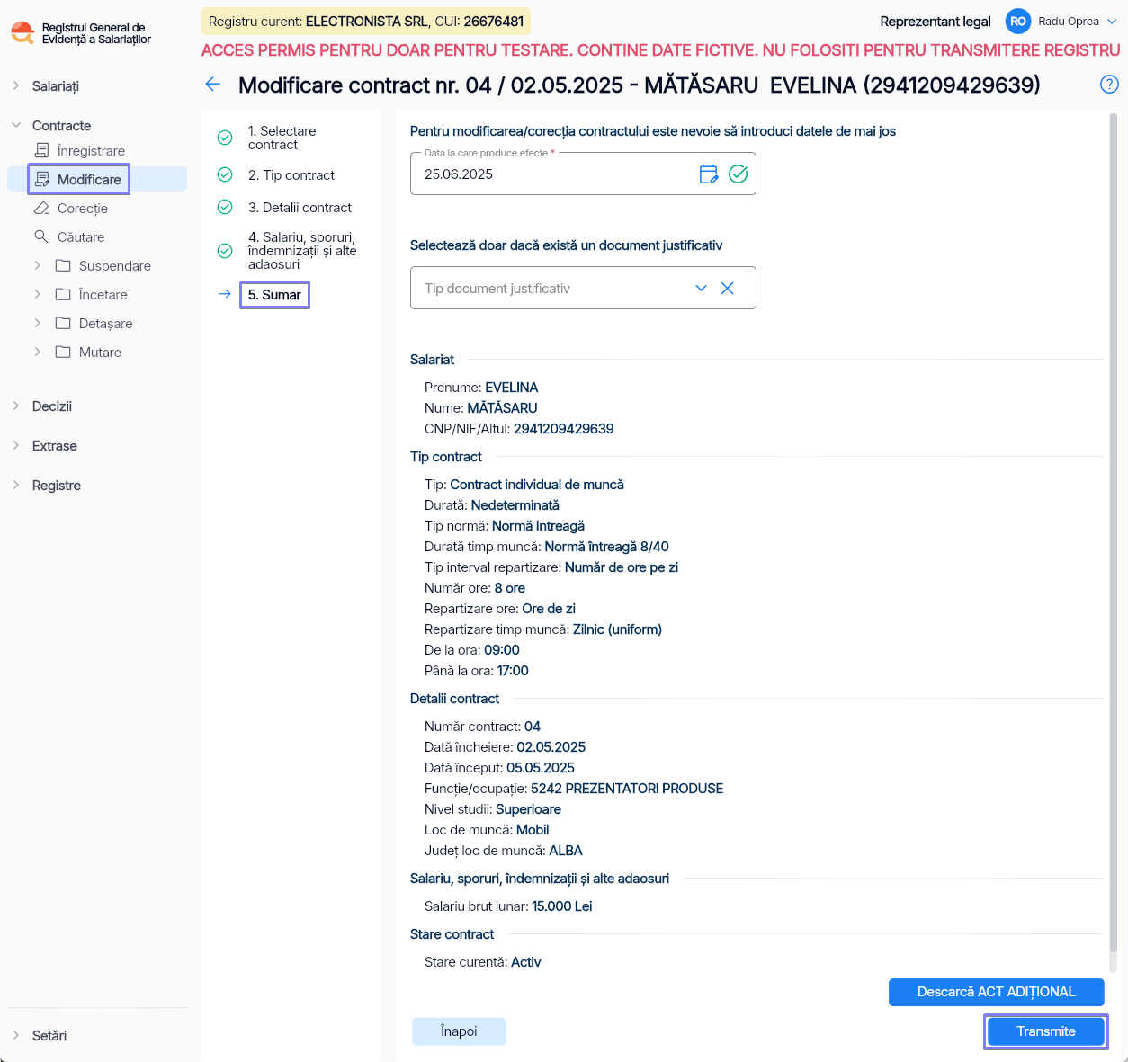Download via Descarcă ACT ADIȚIONAL button
The height and width of the screenshot is (1062, 1128).
pyautogui.click(x=996, y=992)
